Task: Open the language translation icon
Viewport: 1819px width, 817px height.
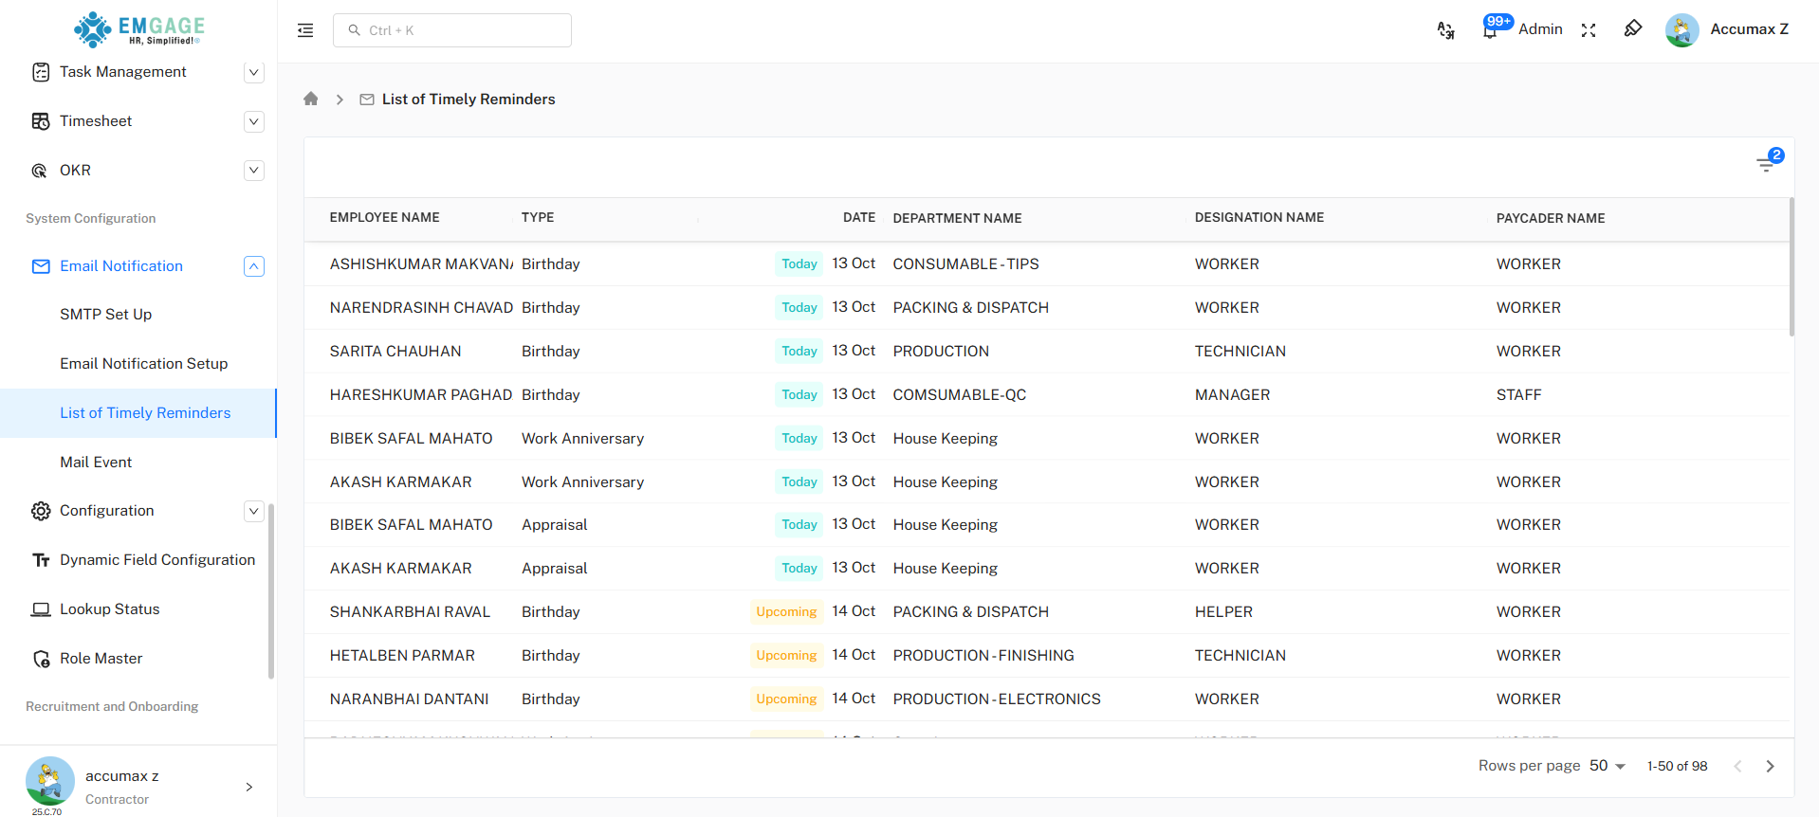Action: [x=1445, y=30]
